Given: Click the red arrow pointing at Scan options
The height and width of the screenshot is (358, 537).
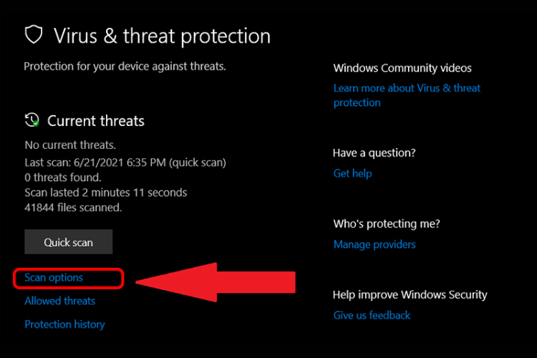Looking at the screenshot, I should [x=215, y=280].
